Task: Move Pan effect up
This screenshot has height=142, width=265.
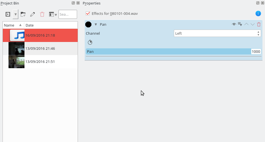Action: point(246,24)
